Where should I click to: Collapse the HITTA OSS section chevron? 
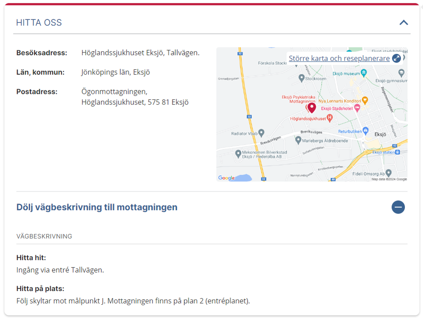[x=404, y=23]
